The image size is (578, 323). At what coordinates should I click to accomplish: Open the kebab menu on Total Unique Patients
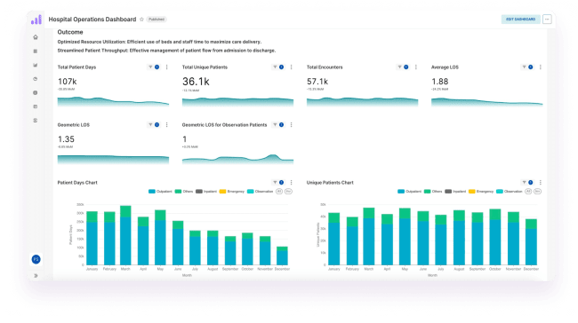point(291,67)
